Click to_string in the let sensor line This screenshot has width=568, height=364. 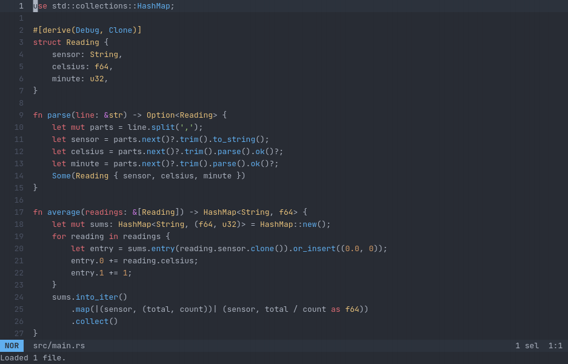[x=234, y=140]
